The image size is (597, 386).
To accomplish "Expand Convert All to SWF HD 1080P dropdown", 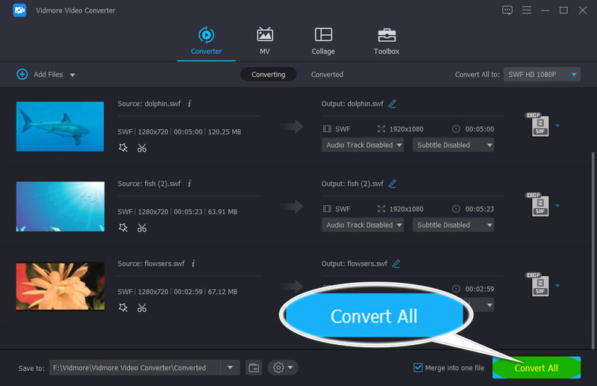I will pyautogui.click(x=543, y=75).
